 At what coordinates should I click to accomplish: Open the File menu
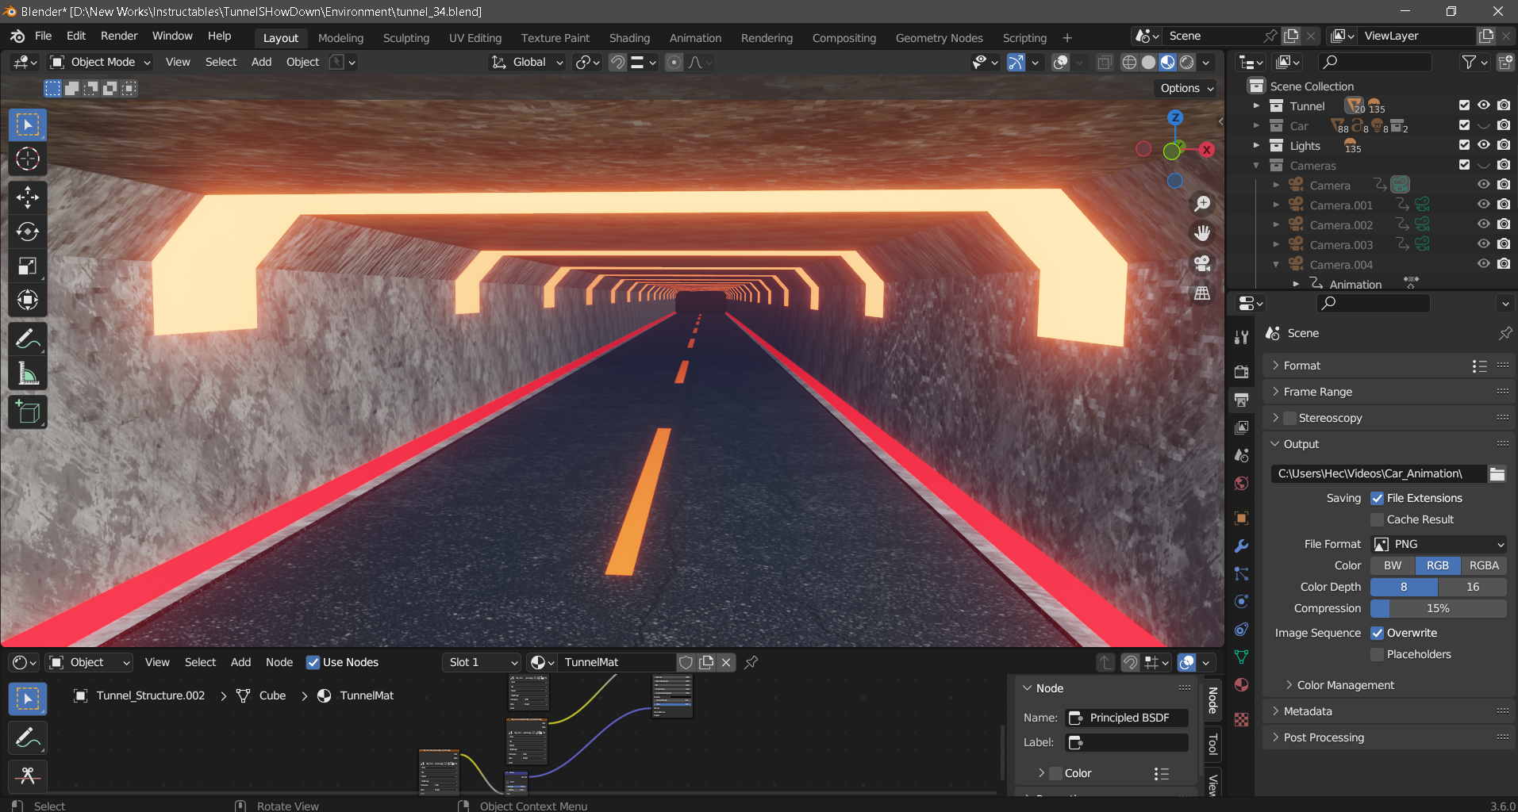(44, 36)
